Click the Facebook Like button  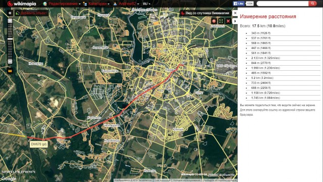point(239,4)
